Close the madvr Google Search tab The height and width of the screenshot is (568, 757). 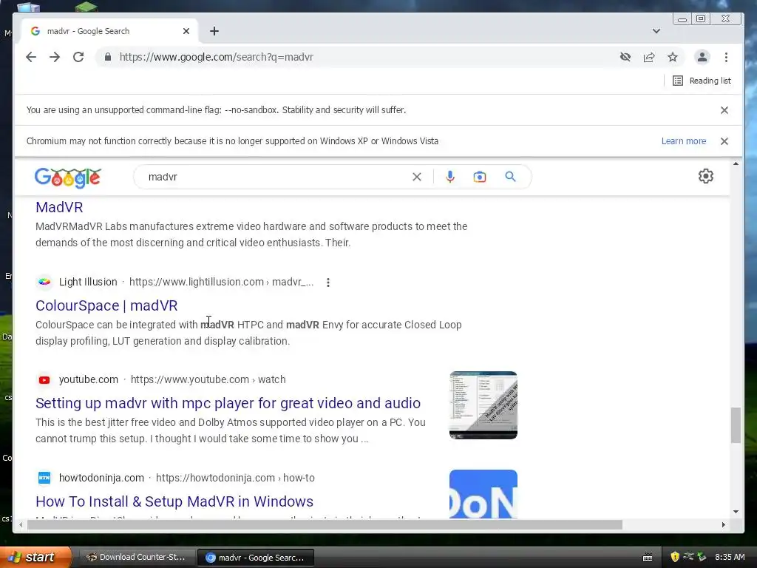click(x=186, y=31)
